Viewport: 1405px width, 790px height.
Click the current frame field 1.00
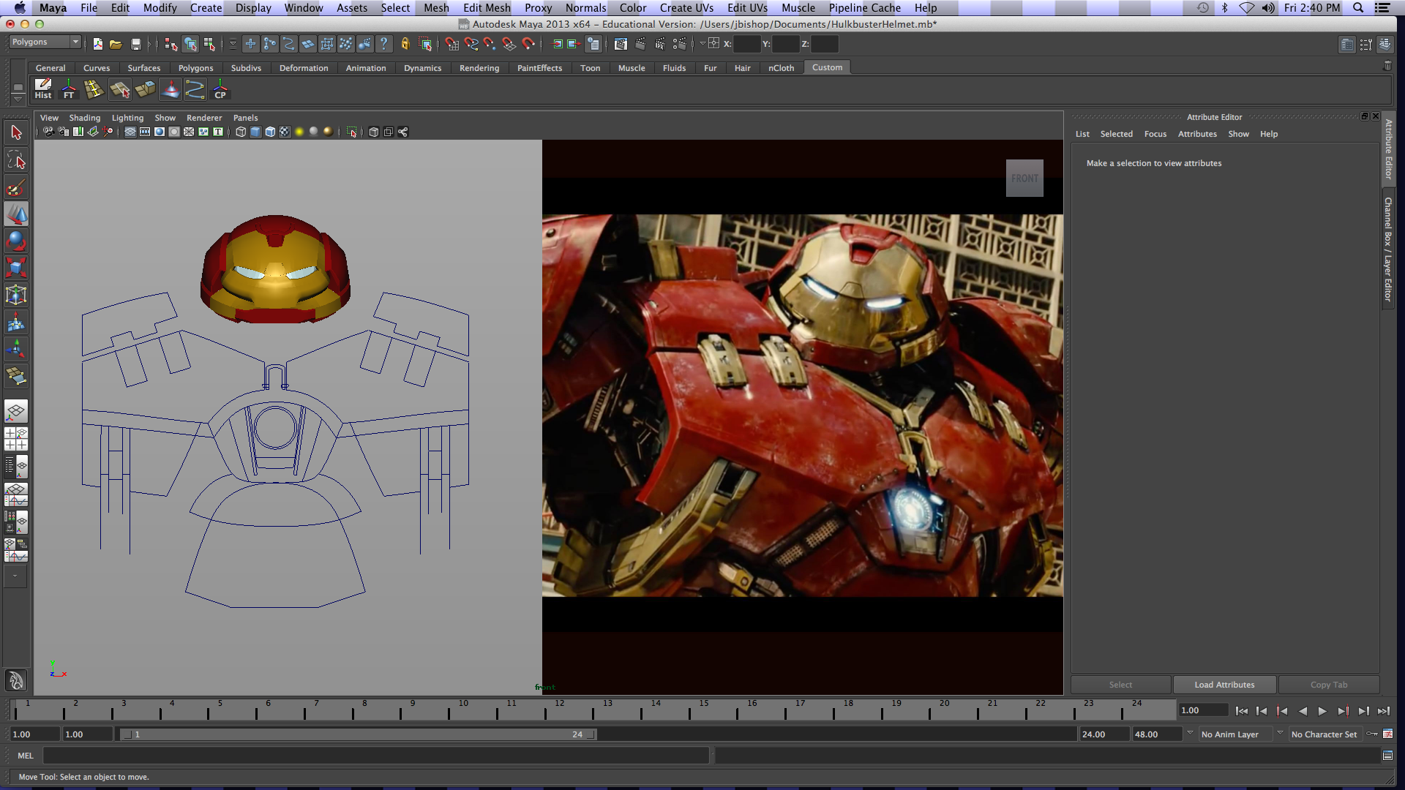pos(1204,710)
